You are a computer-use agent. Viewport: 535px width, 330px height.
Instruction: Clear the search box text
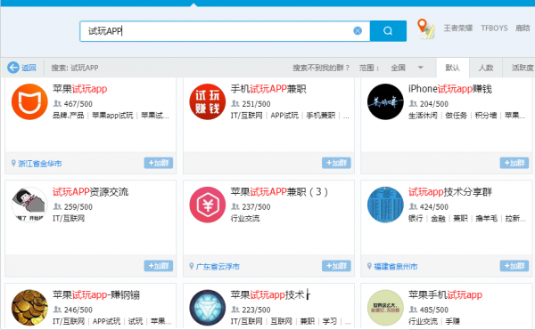(358, 31)
